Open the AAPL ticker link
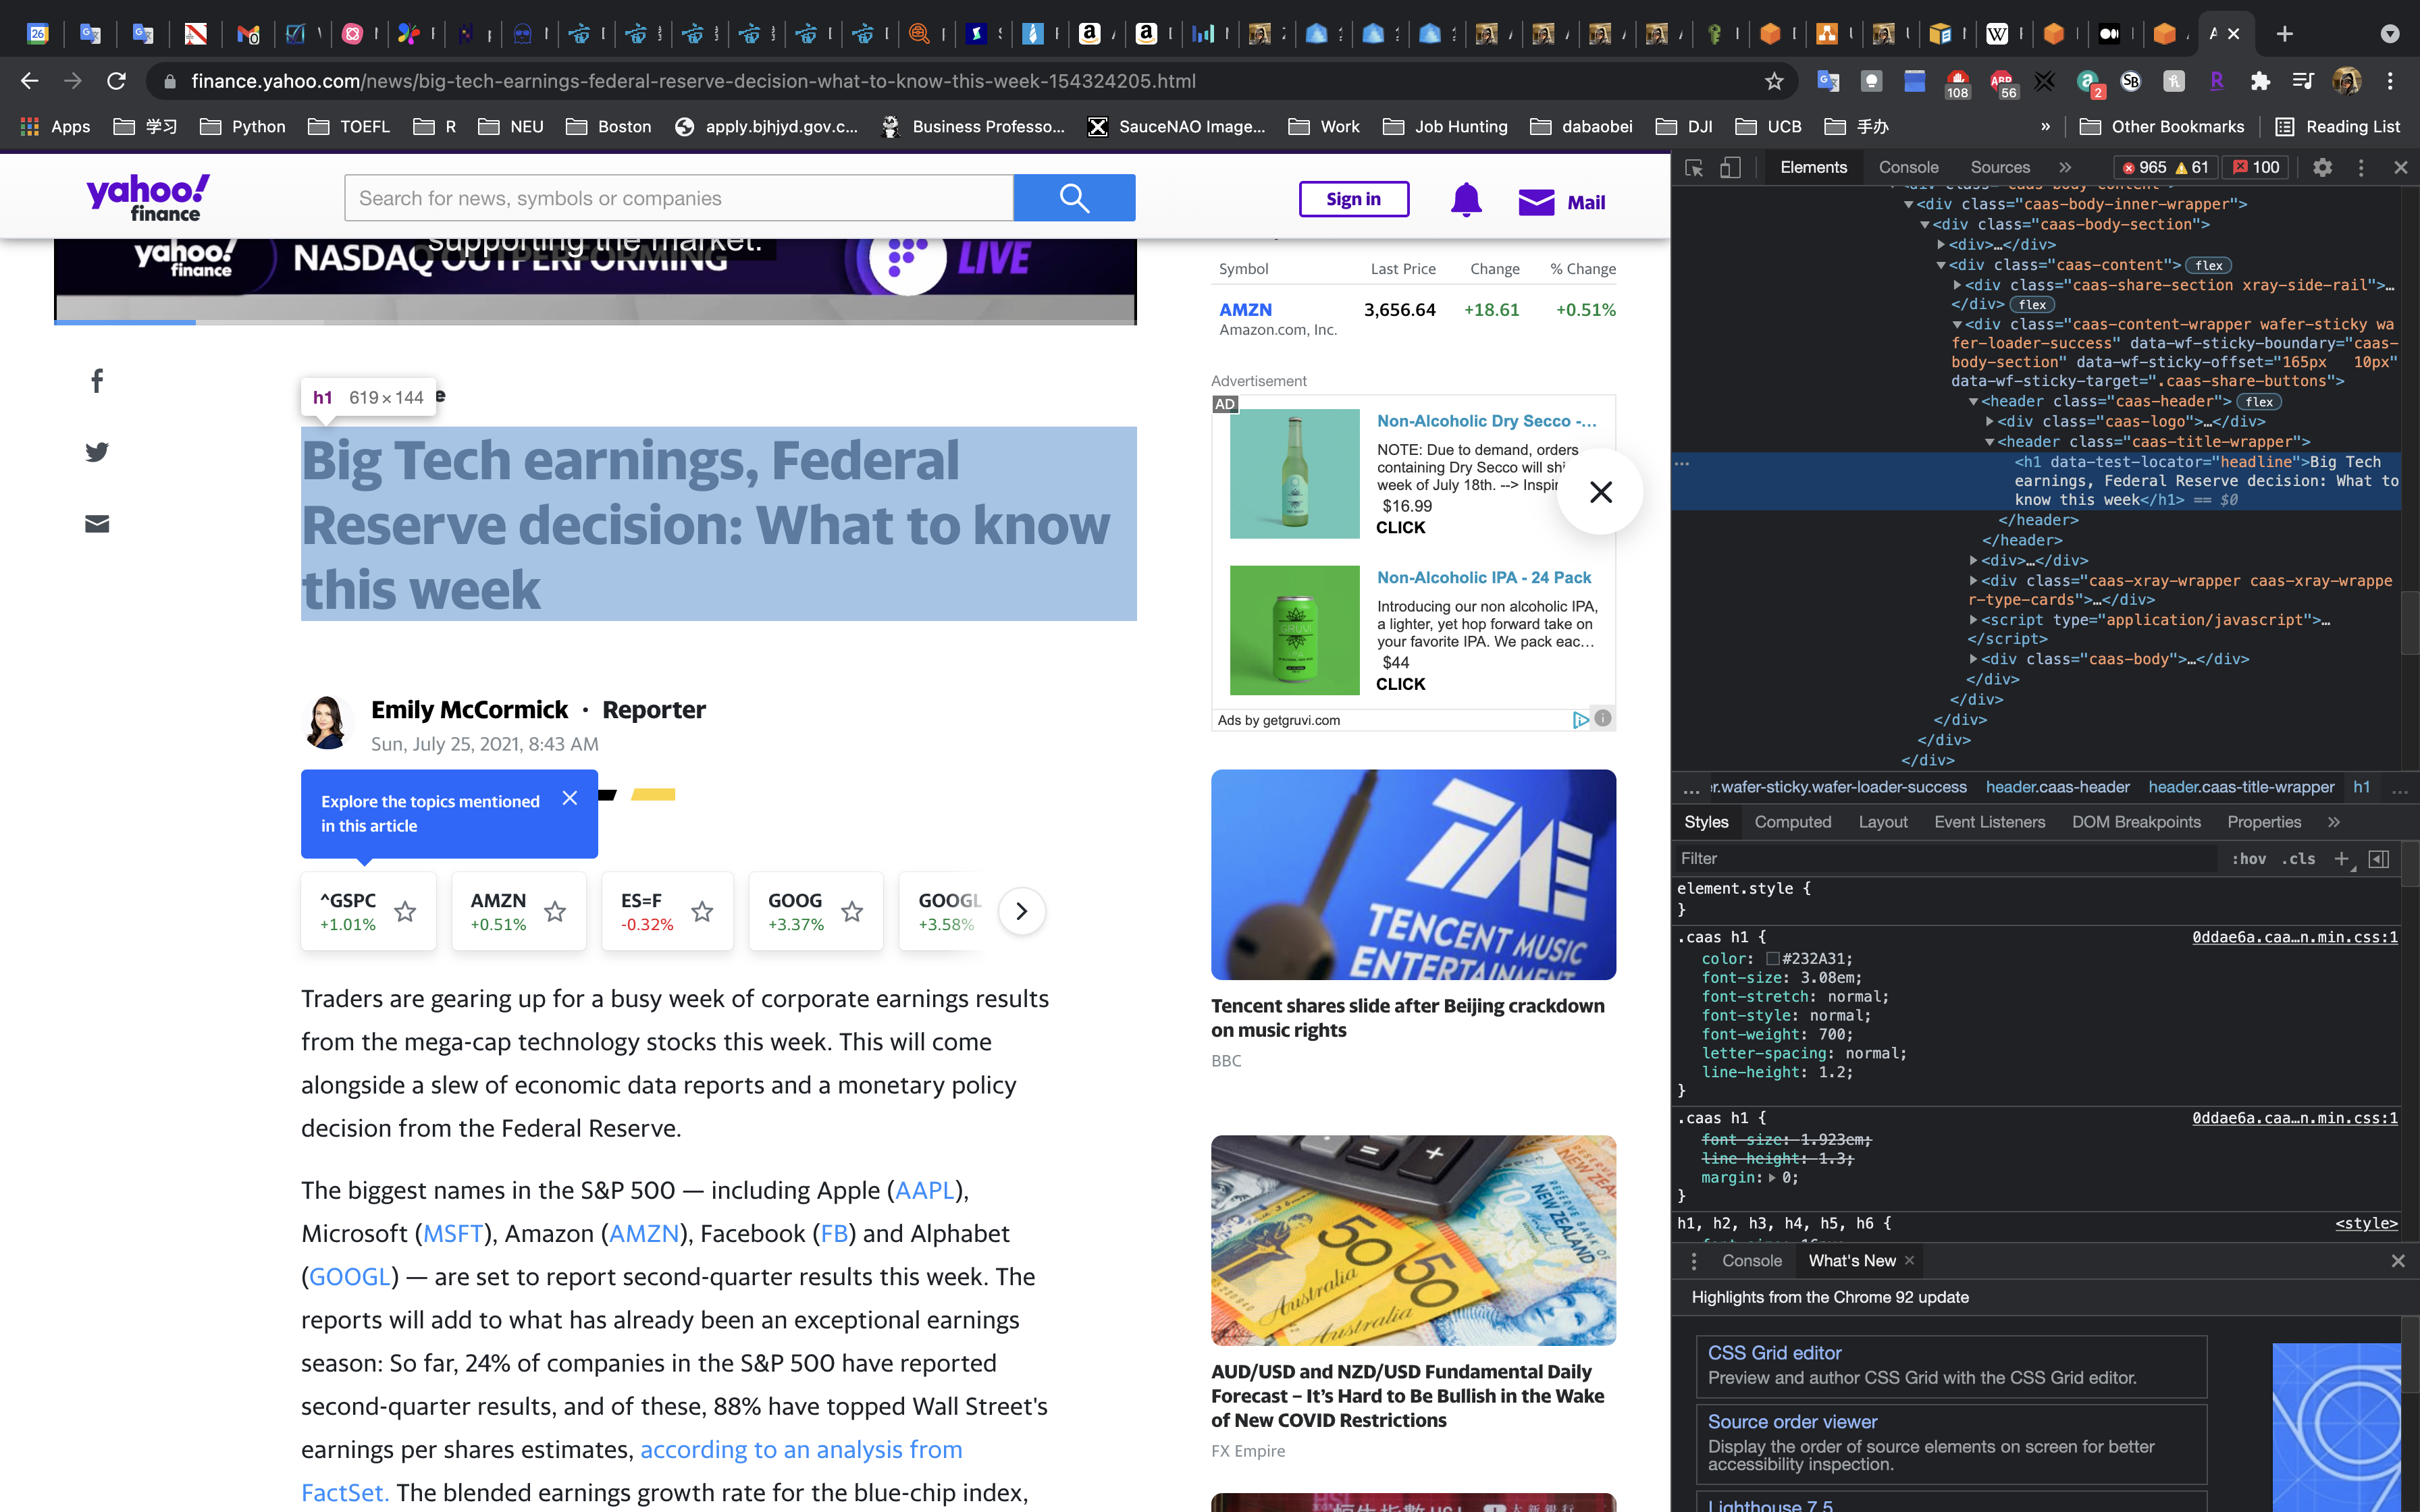 pos(924,1190)
